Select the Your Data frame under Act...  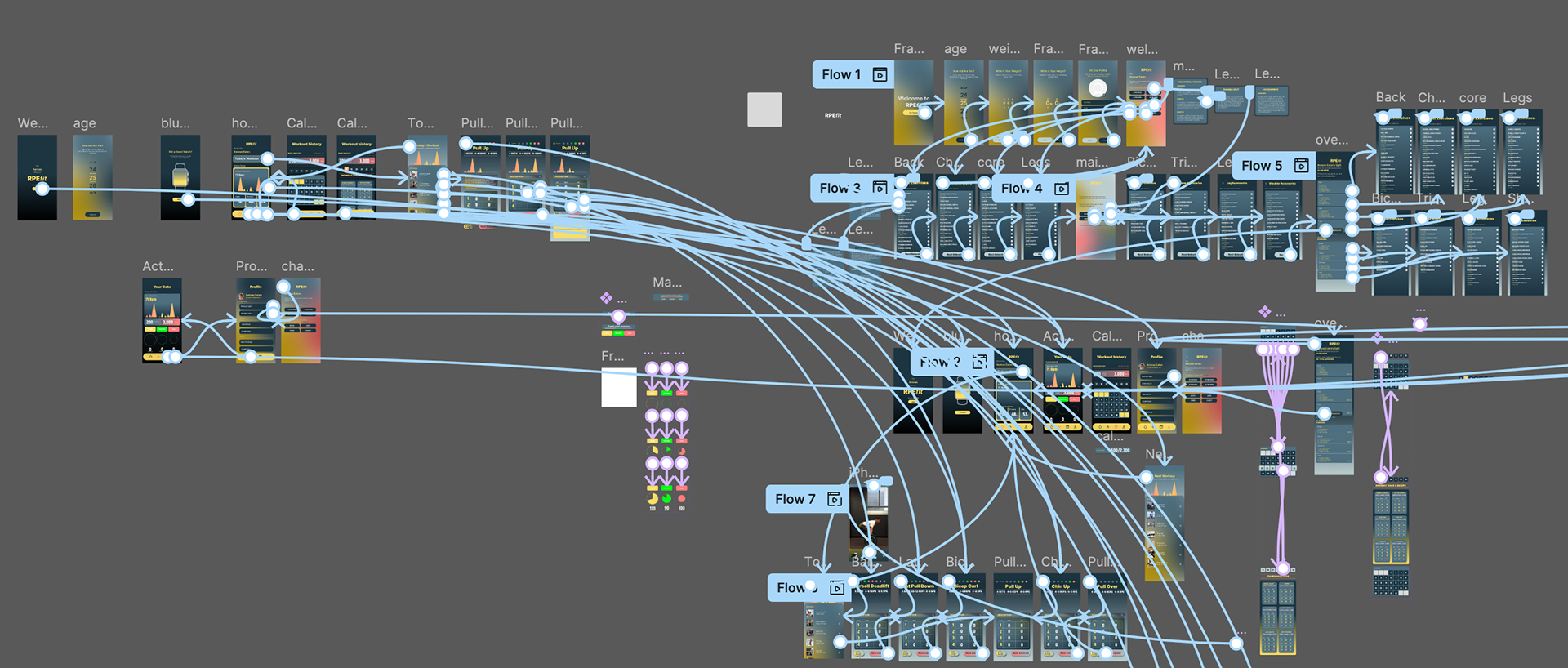click(x=162, y=321)
